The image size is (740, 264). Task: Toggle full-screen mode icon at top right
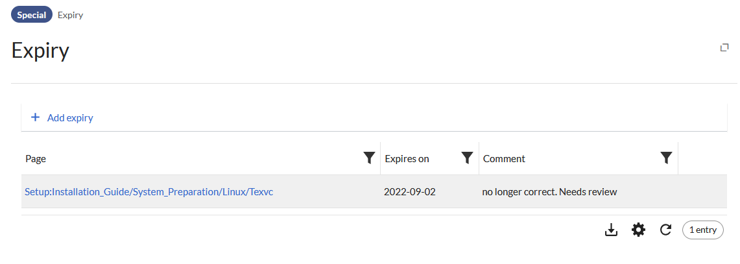[x=724, y=48]
